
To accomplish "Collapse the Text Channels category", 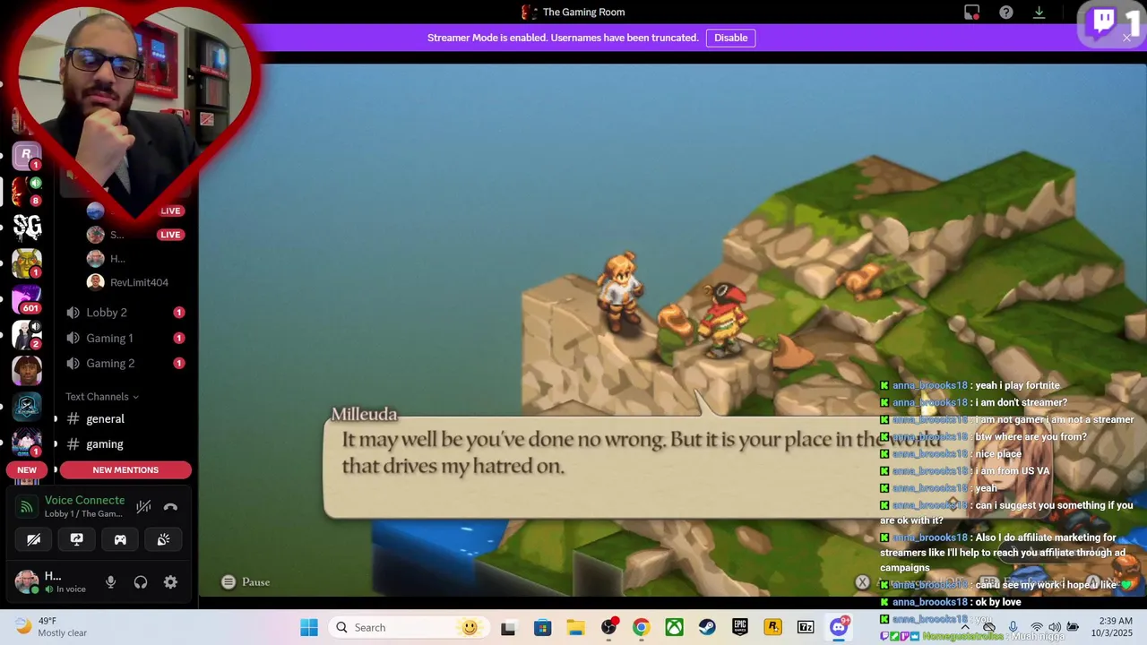I will pyautogui.click(x=102, y=397).
